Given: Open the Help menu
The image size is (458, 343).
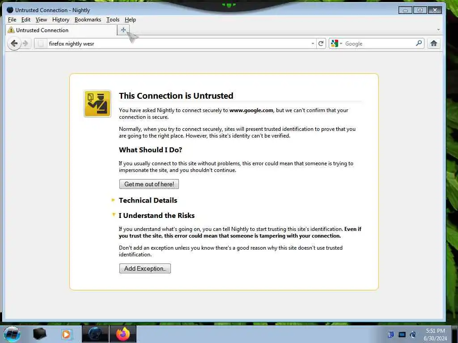Looking at the screenshot, I should 130,20.
